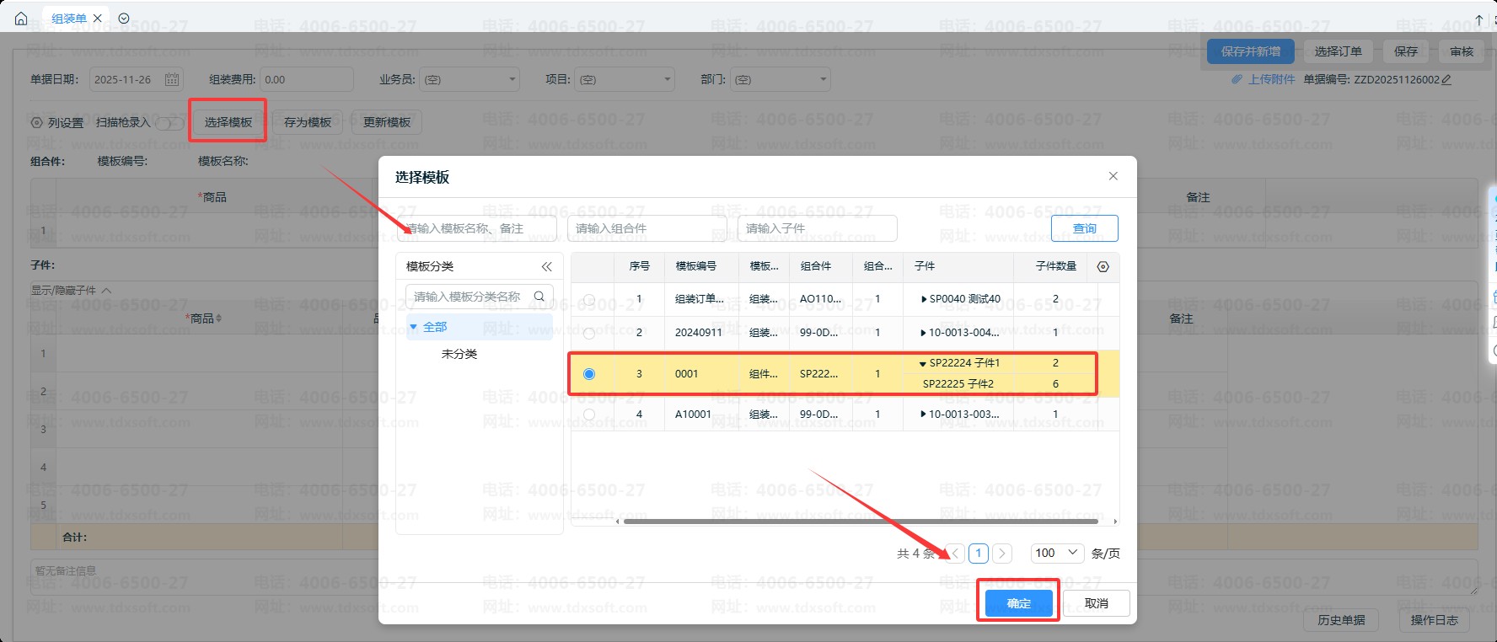Go to next page using right arrow

click(x=1001, y=554)
